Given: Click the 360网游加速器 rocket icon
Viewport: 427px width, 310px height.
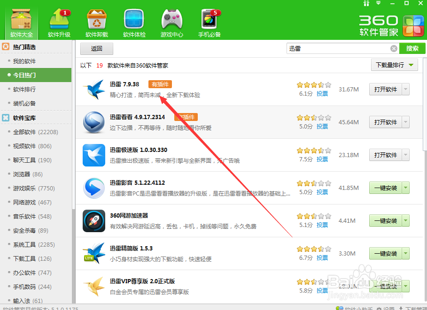Looking at the screenshot, I should tap(94, 221).
